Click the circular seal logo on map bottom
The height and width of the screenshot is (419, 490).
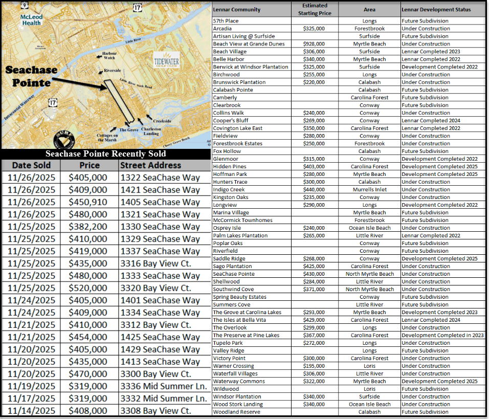(66, 140)
